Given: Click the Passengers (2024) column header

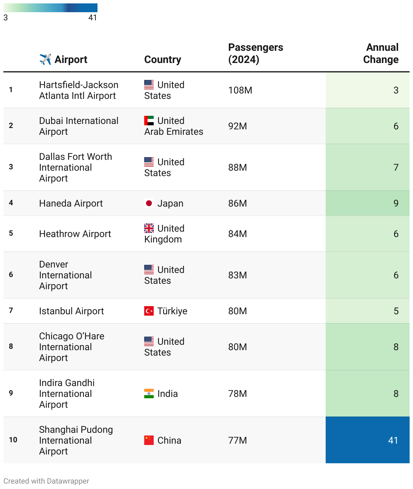Looking at the screenshot, I should (x=256, y=54).
